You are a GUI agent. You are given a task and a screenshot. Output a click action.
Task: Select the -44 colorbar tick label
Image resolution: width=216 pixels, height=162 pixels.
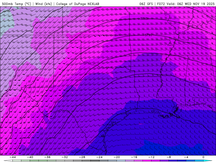[13, 157]
